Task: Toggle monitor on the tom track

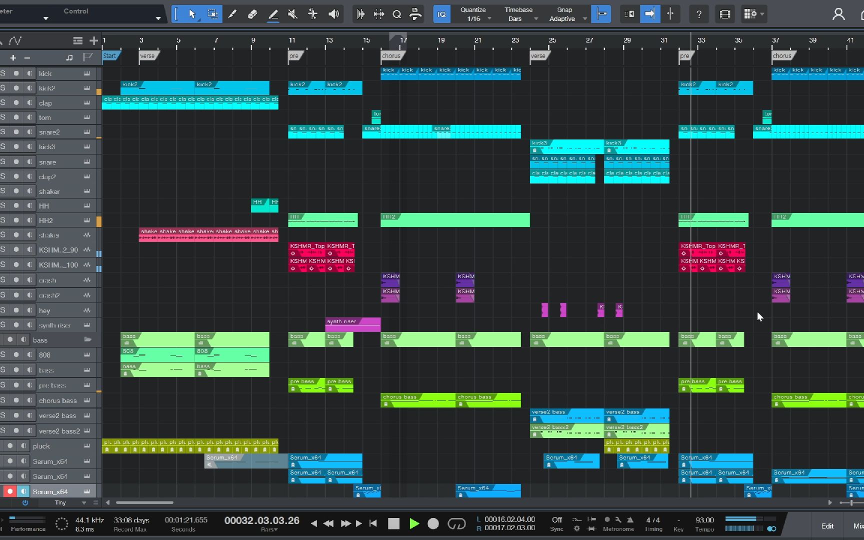Action: 30,117
